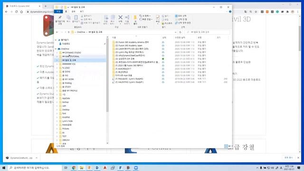Click the Explorer folder search box

[x=208, y=32]
